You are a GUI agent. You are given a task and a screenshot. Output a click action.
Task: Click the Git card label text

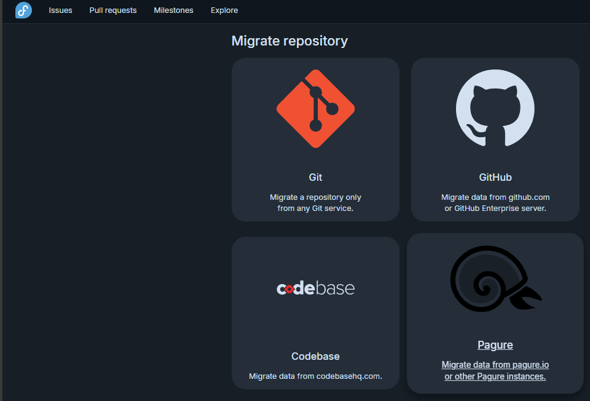(315, 177)
